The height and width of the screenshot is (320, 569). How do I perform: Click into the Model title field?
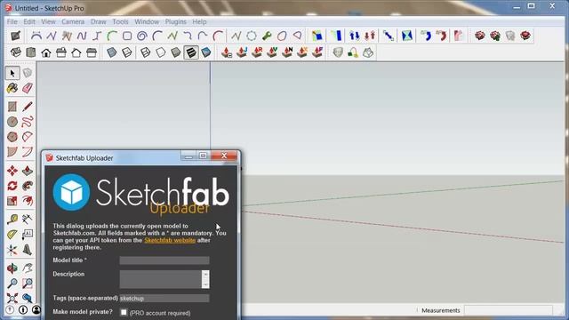pyautogui.click(x=164, y=260)
